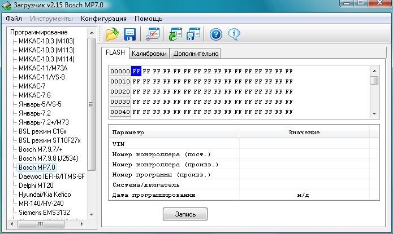Select МИКАС-10.3 (M114) in tree
This screenshot has height=234, width=393.
coord(46,59)
